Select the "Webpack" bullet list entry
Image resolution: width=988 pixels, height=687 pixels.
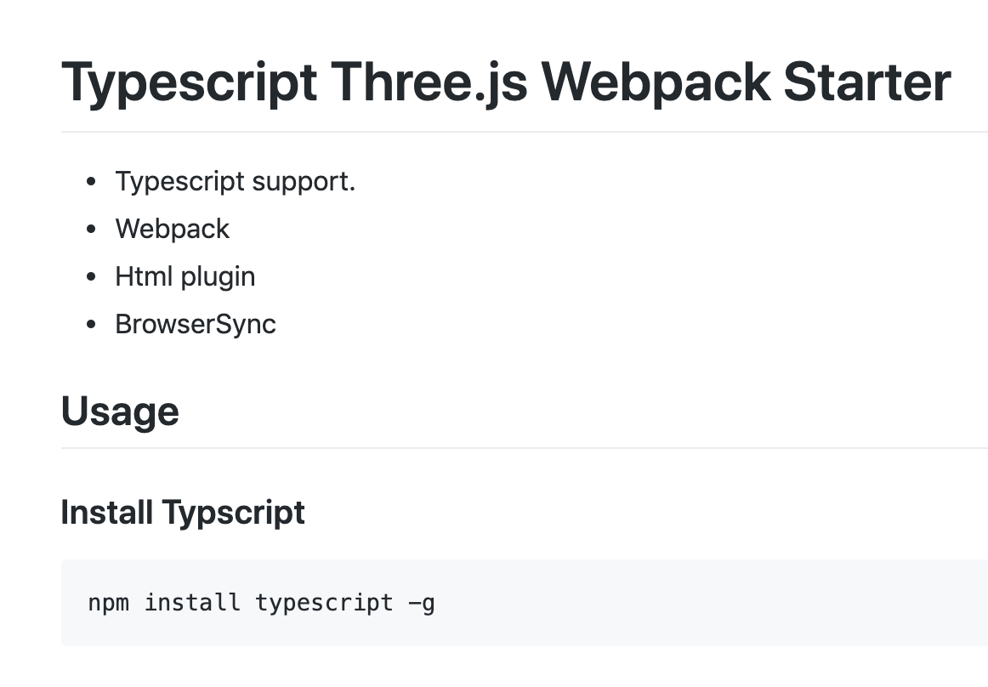pyautogui.click(x=172, y=229)
